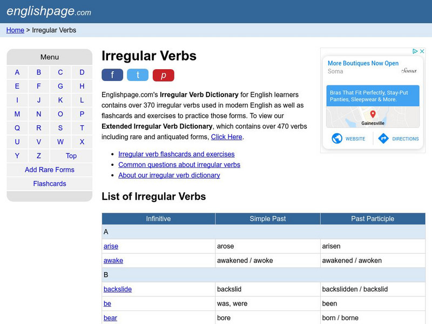432x324 pixels.
Task: Jump to letter N in menu
Action: (x=39, y=114)
